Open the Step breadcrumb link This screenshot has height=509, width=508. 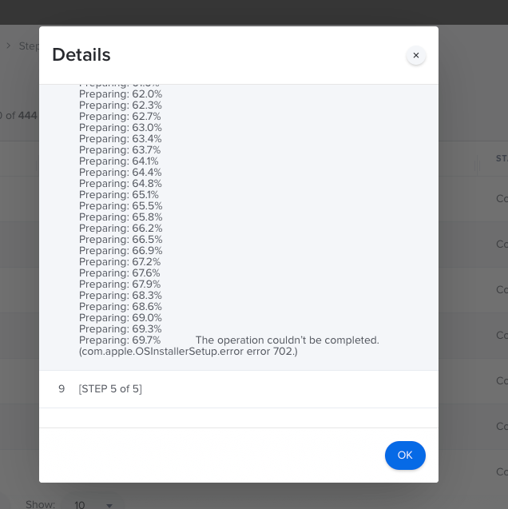point(29,46)
